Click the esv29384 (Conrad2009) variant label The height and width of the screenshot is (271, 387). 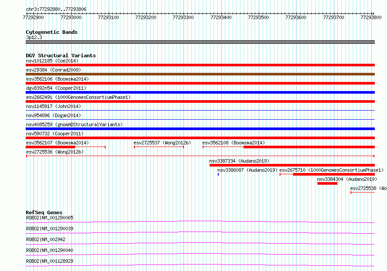pyautogui.click(x=53, y=70)
